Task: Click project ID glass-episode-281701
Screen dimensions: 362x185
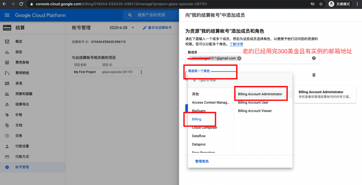Action: [117, 72]
